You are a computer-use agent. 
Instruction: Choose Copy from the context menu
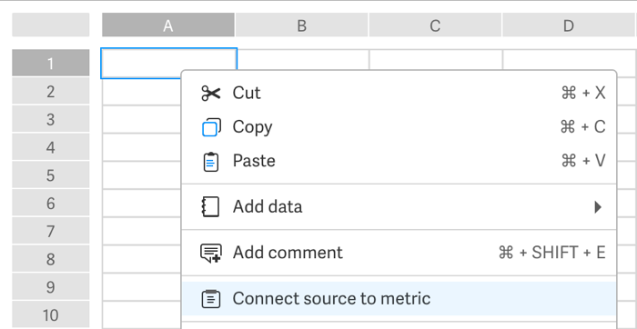pos(399,127)
